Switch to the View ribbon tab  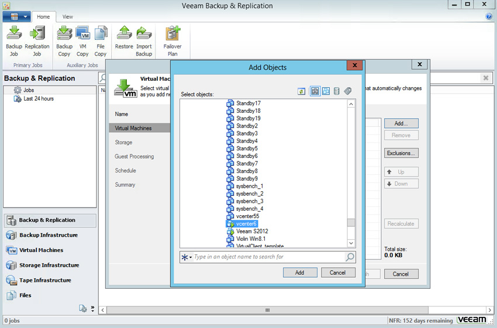[67, 17]
